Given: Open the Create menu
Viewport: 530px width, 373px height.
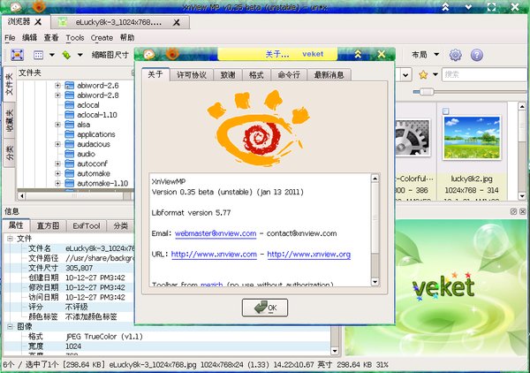Looking at the screenshot, I should pyautogui.click(x=102, y=37).
